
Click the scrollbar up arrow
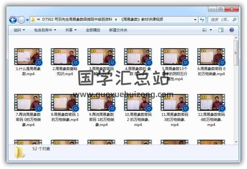coord(236,38)
